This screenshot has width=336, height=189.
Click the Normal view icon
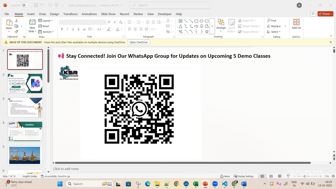pyautogui.click(x=262, y=176)
